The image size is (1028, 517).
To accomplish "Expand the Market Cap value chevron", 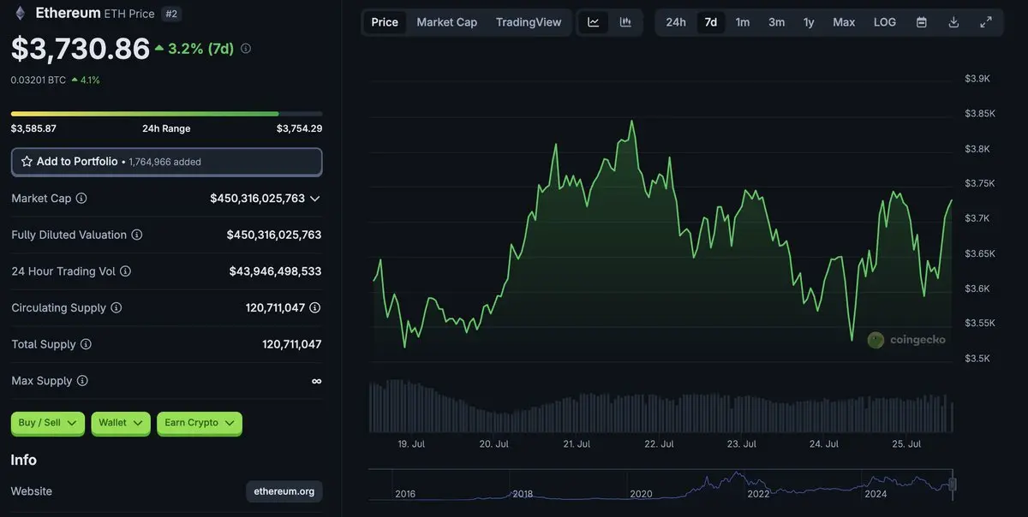I will click(x=314, y=198).
